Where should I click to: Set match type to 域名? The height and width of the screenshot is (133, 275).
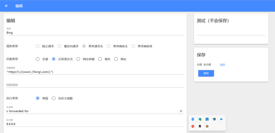pos(100,59)
